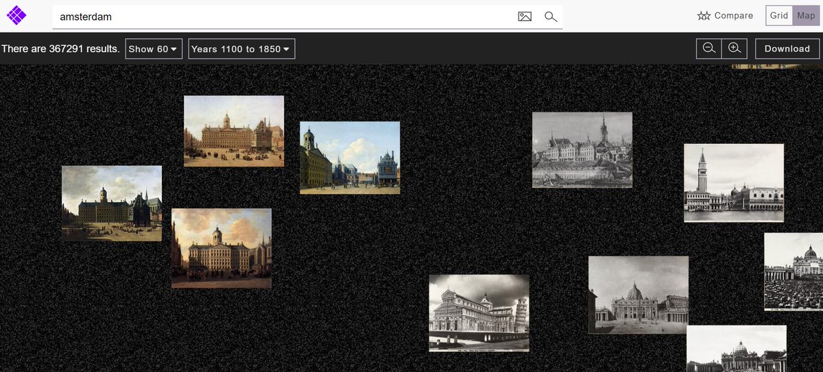
Task: Zoom in the map view
Action: point(735,49)
